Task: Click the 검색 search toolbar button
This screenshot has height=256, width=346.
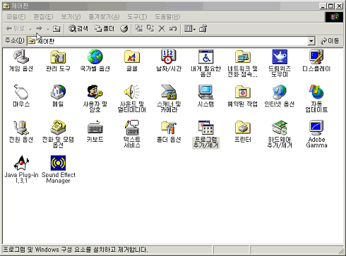Action: coord(78,29)
